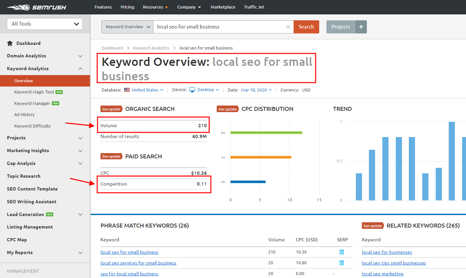Click the Organic Search live update badge
Viewport: 466px width, 278px height.
point(112,109)
